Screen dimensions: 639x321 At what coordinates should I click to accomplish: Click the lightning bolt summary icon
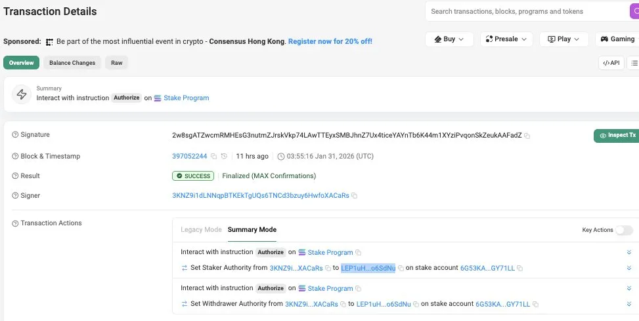22,94
